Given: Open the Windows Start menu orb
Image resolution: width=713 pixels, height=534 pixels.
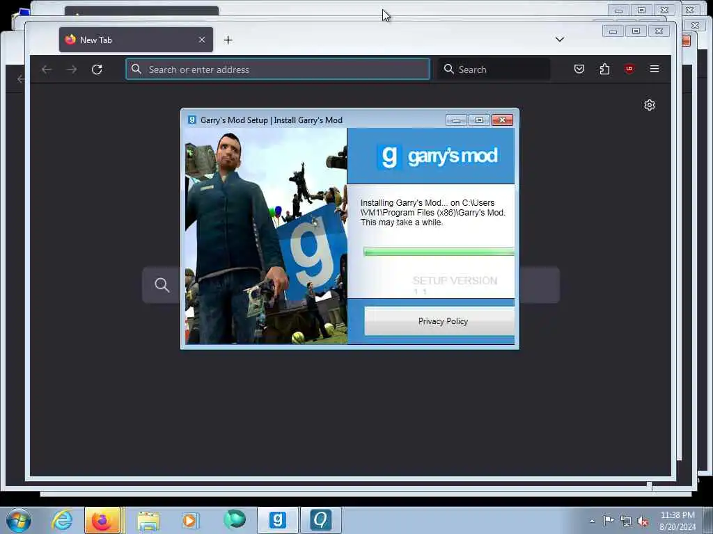Looking at the screenshot, I should point(18,520).
